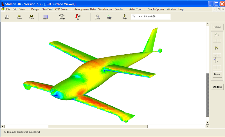Click the Y-axis rotation icon
Image resolution: width=225 pixels, height=137 pixels.
[x=216, y=48]
